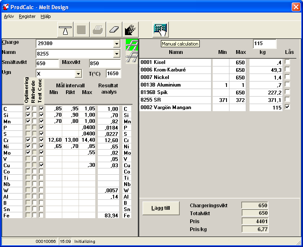Click the Min value 371 for 8255 SR
This screenshot has width=303, height=247.
click(221, 100)
